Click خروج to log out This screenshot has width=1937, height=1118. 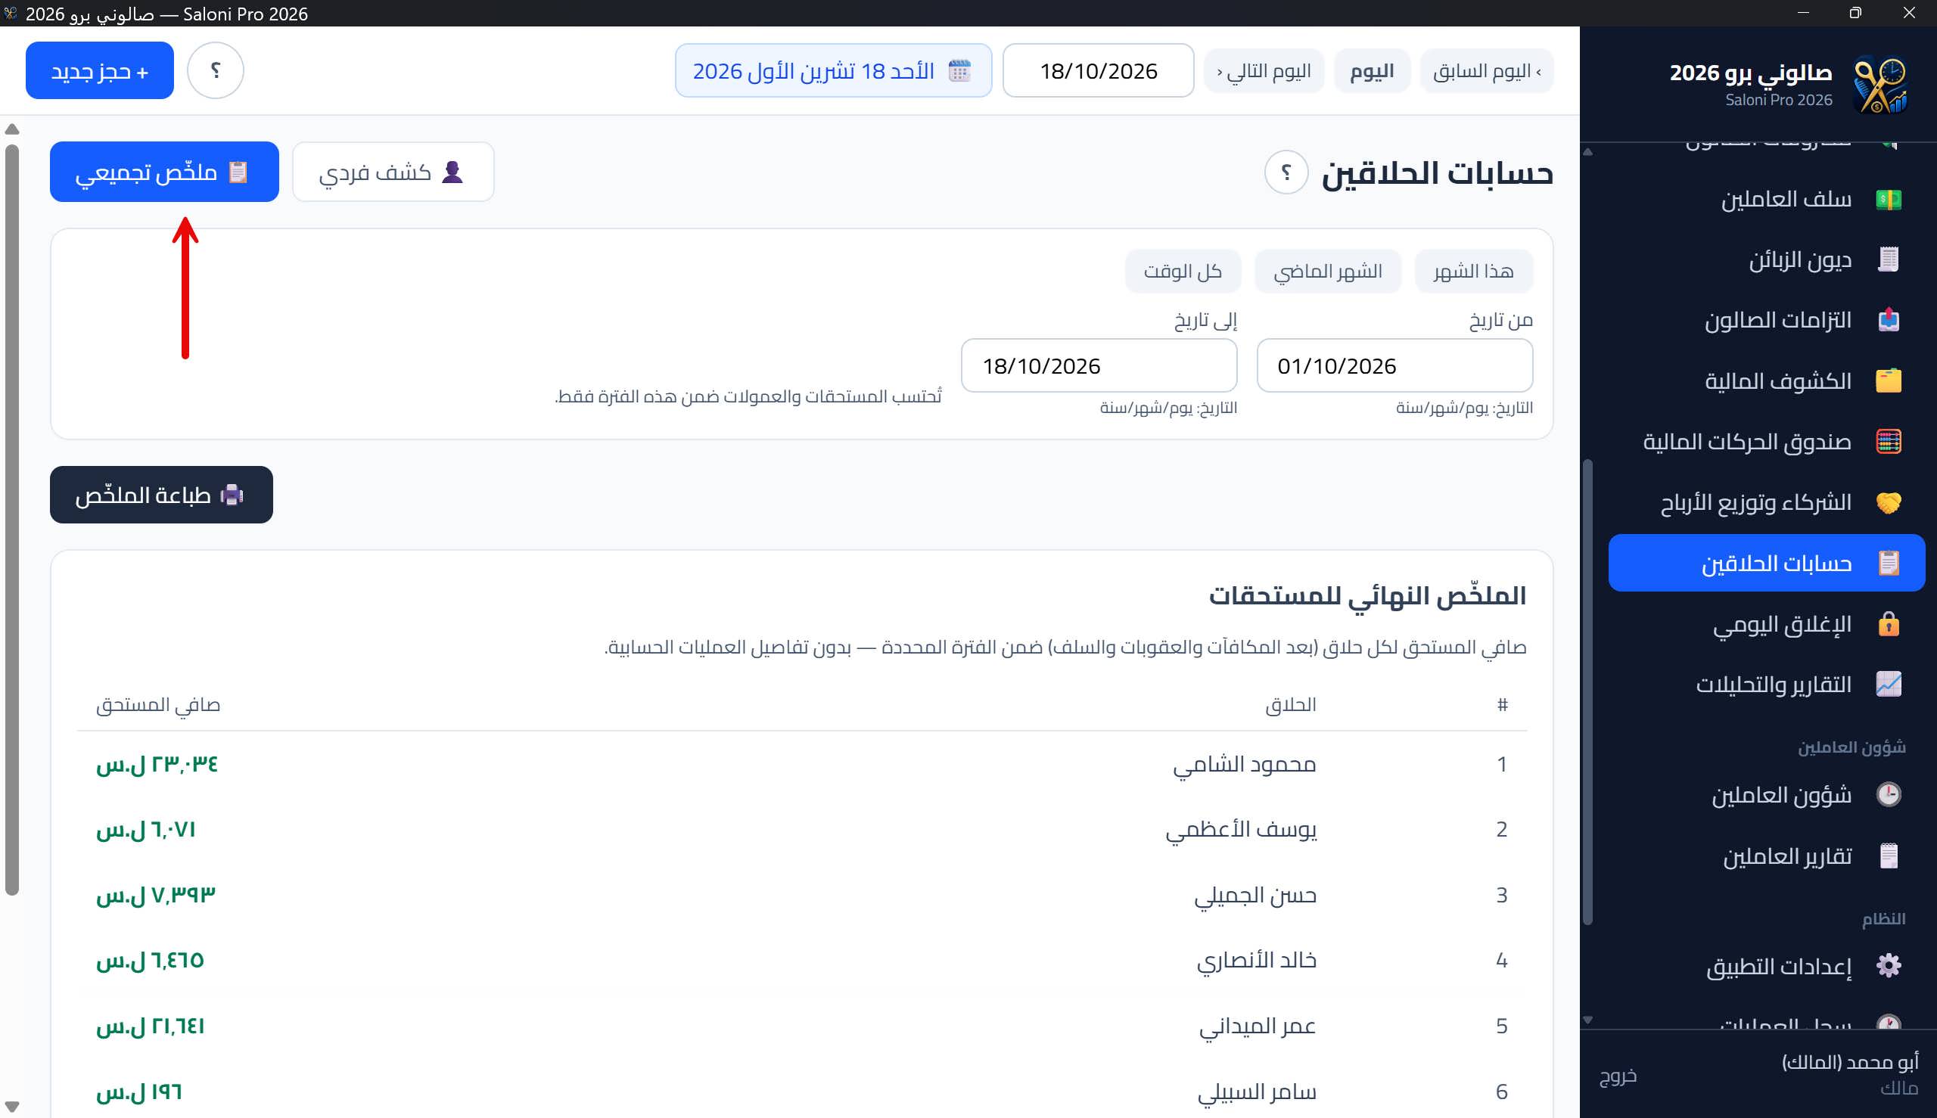pos(1618,1075)
